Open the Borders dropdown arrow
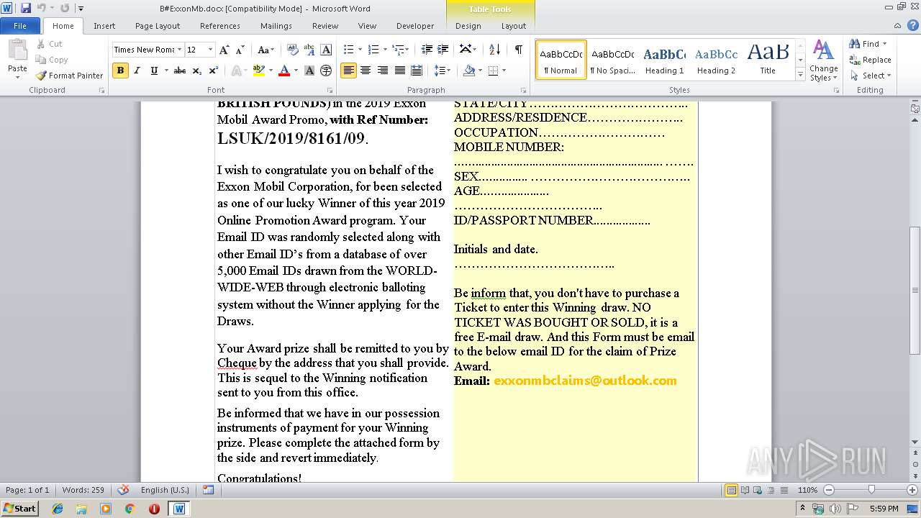Image resolution: width=921 pixels, height=518 pixels. [504, 71]
